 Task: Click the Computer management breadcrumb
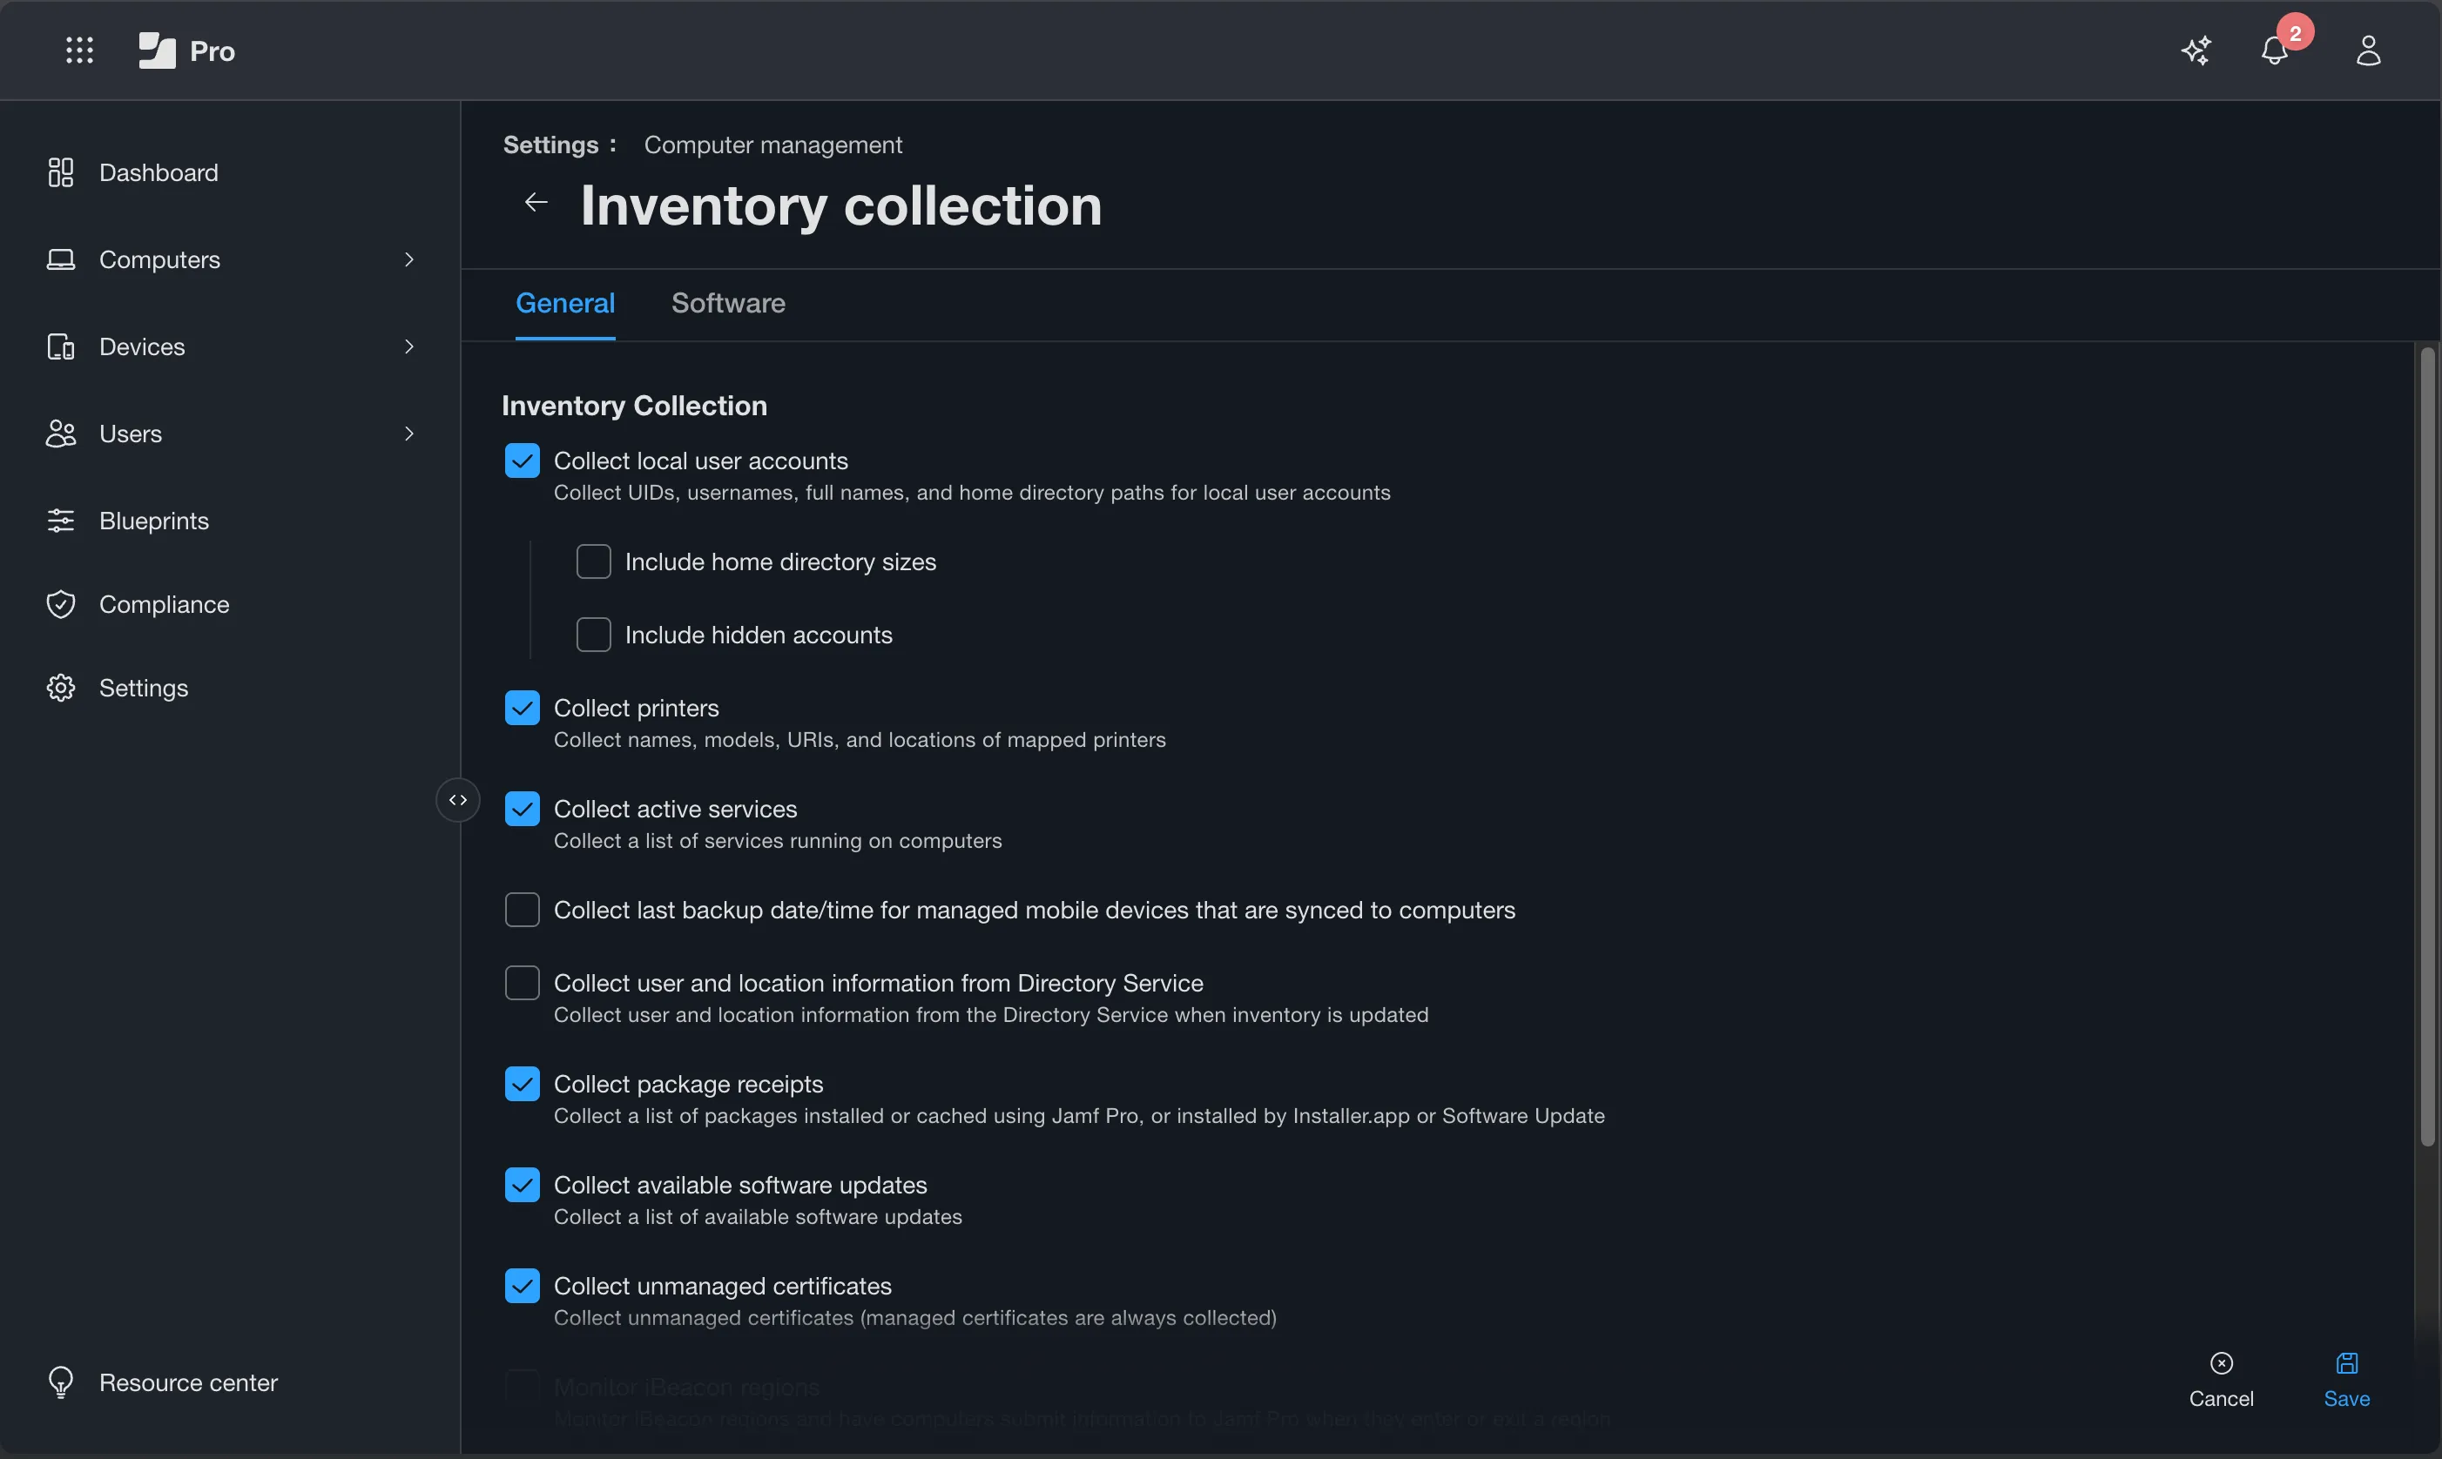773,145
